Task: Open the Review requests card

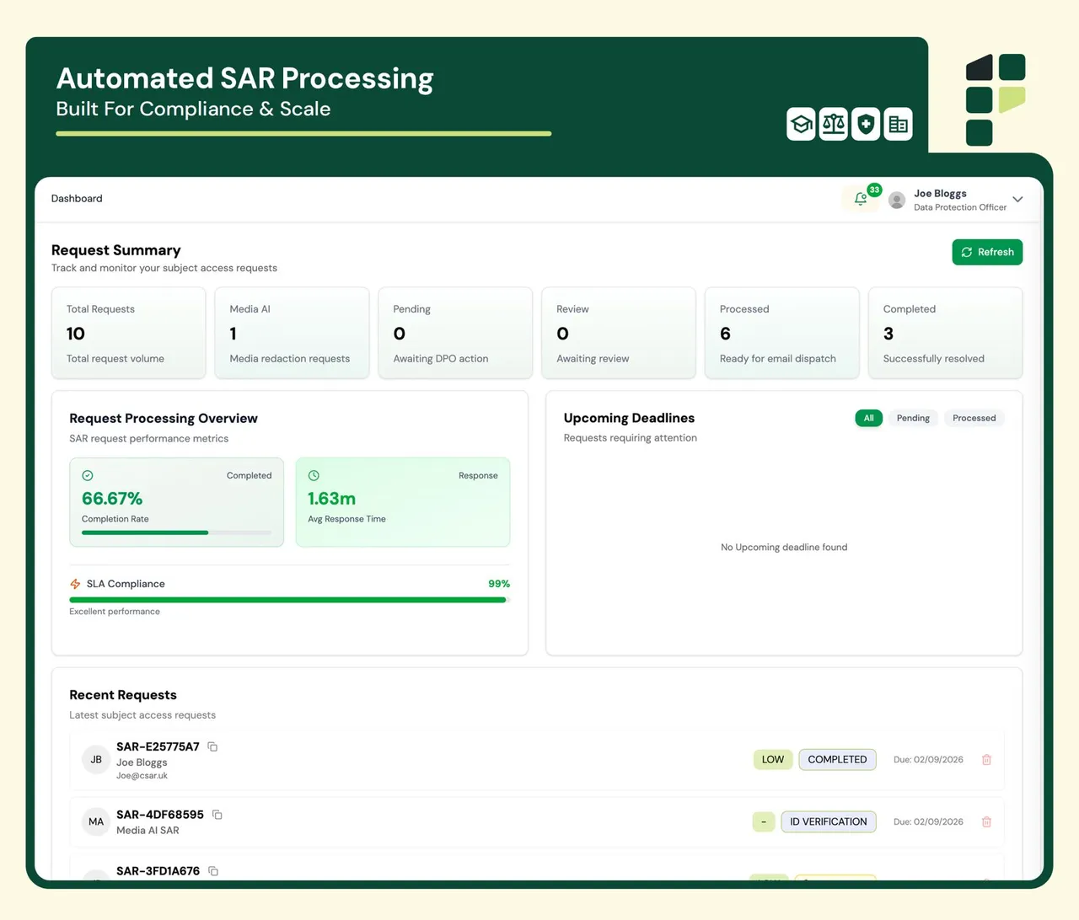Action: [619, 333]
